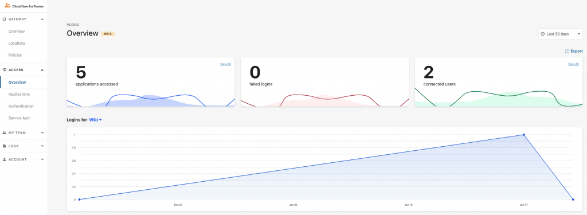Click the Access section icon in sidebar
Viewport: 587px width, 215px height.
point(4,70)
